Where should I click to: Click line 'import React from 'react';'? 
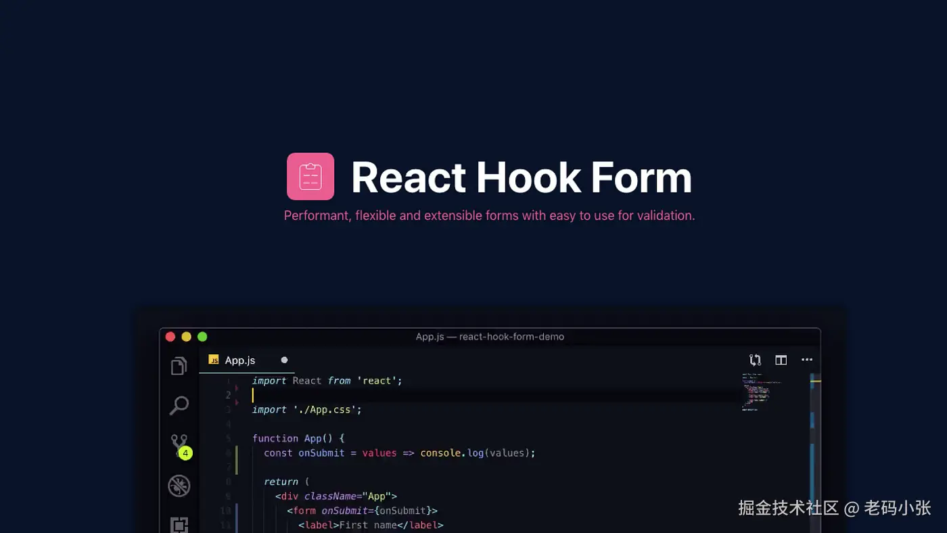tap(327, 381)
